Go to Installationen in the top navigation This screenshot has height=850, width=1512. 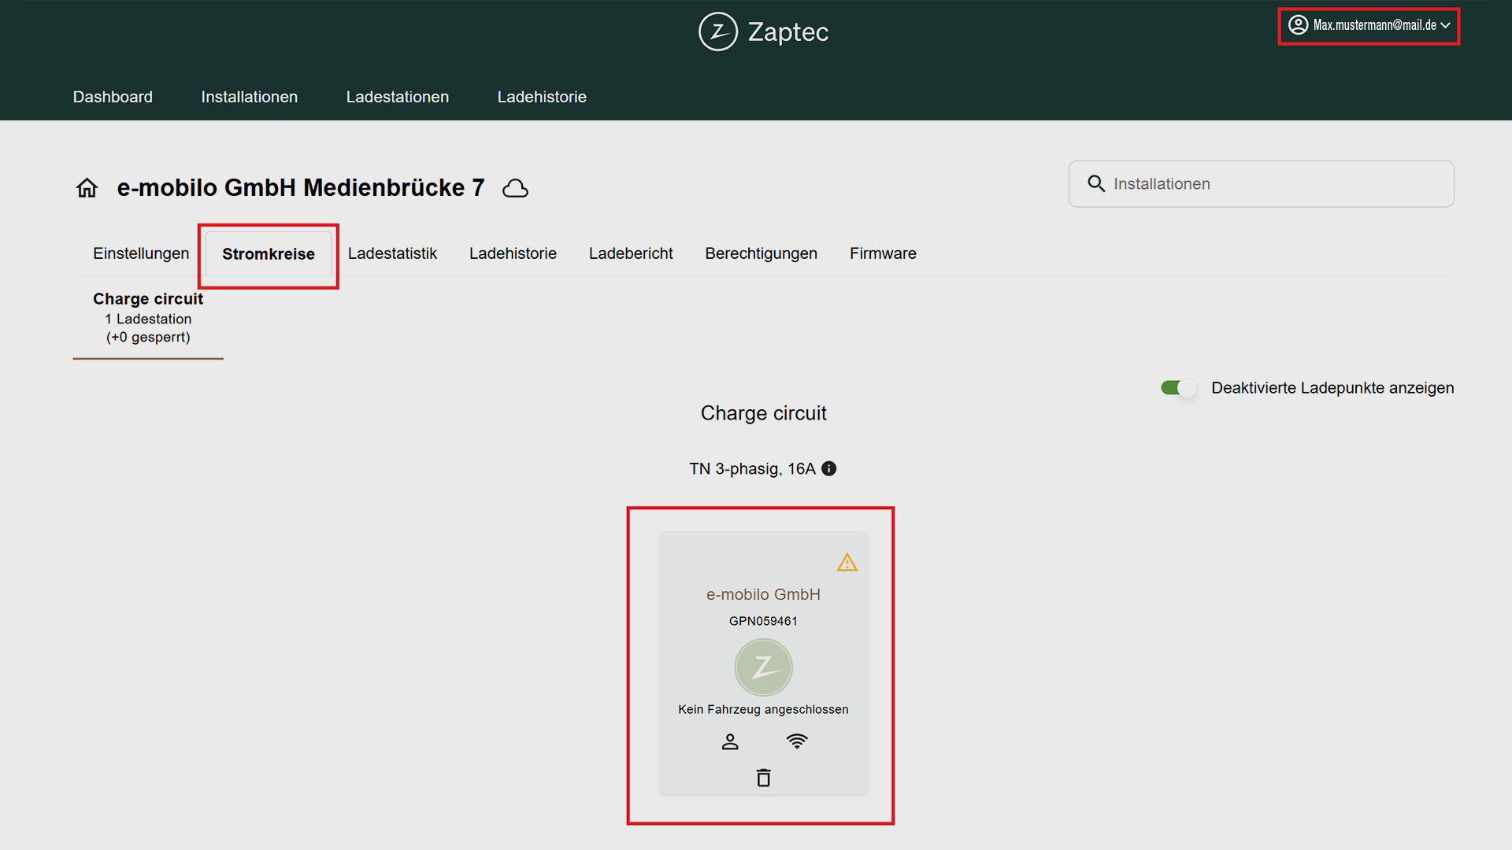[249, 97]
